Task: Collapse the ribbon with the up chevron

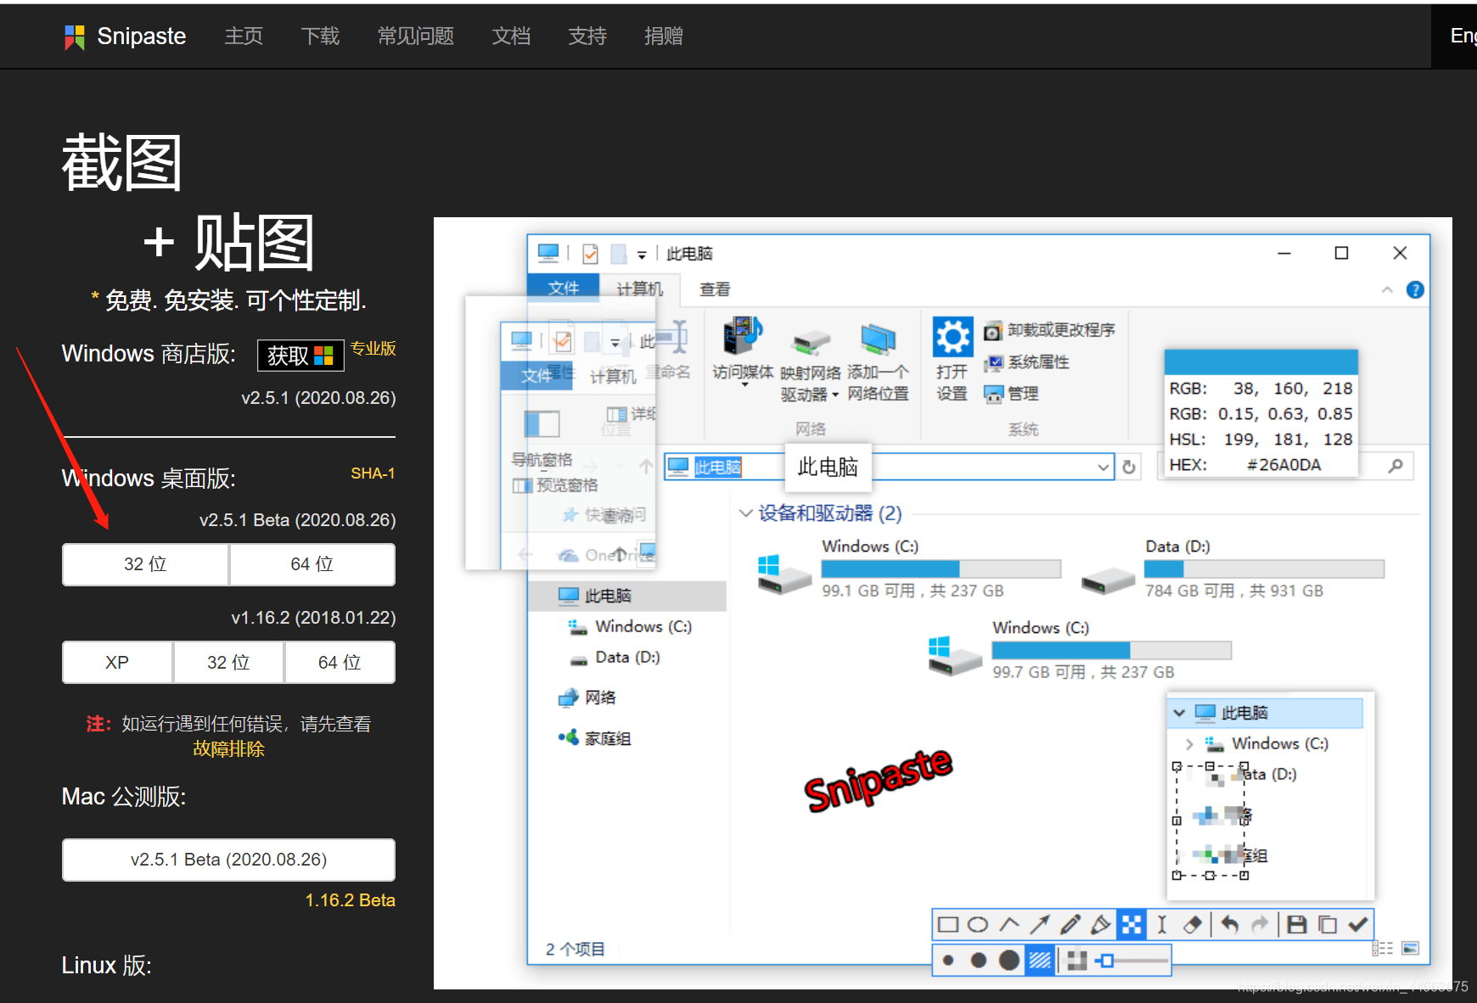Action: click(1387, 290)
